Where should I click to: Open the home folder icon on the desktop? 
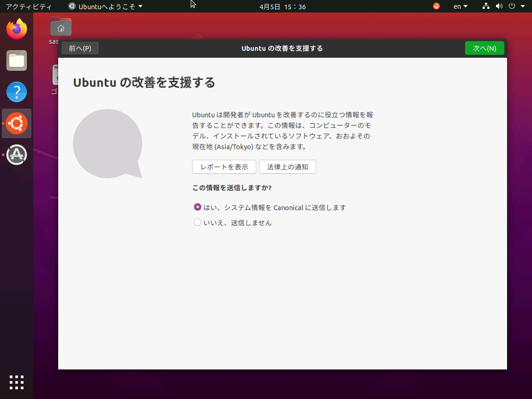[61, 26]
